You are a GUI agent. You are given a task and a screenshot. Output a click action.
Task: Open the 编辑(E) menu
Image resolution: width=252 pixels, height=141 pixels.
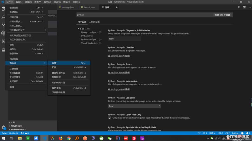(19, 2)
